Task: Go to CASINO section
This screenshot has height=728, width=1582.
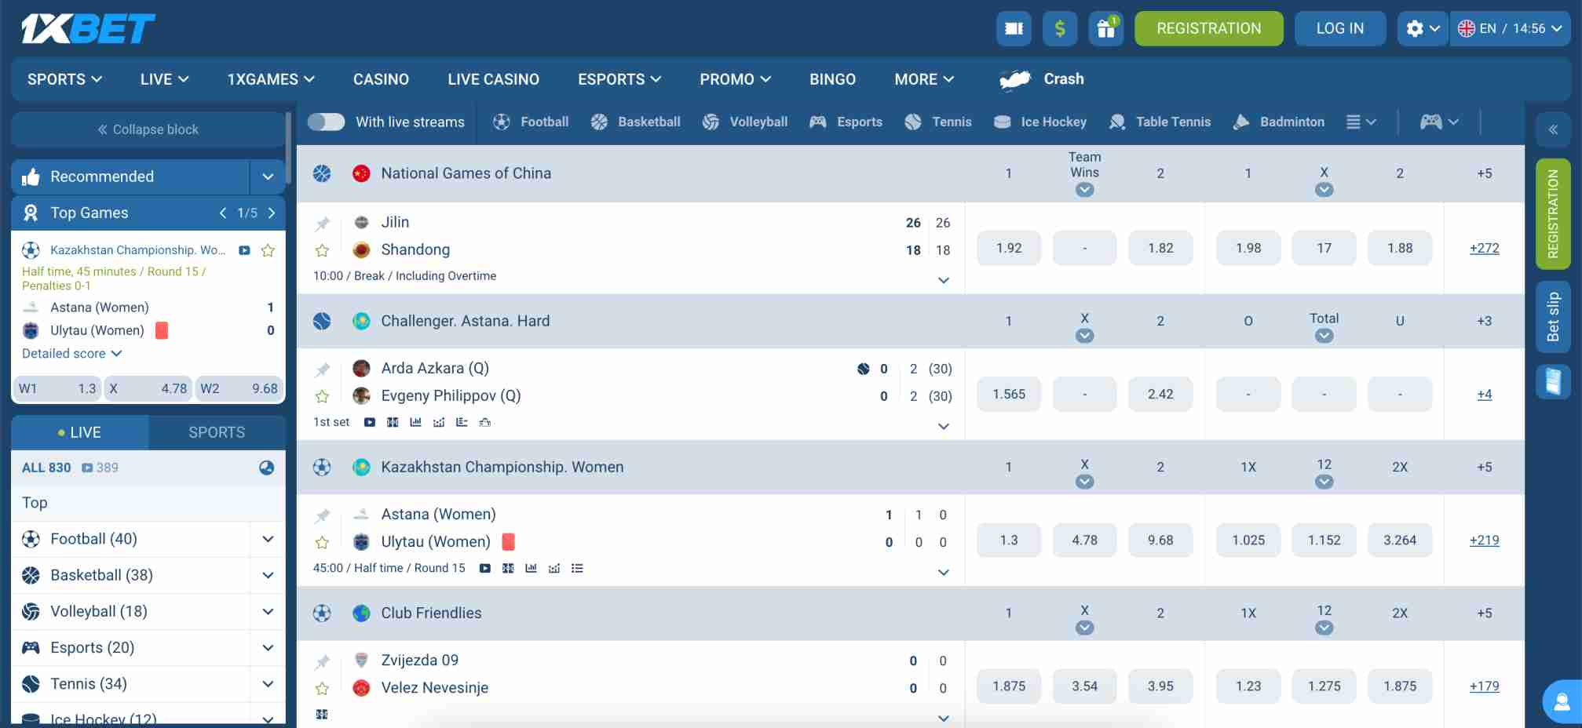Action: 381,79
